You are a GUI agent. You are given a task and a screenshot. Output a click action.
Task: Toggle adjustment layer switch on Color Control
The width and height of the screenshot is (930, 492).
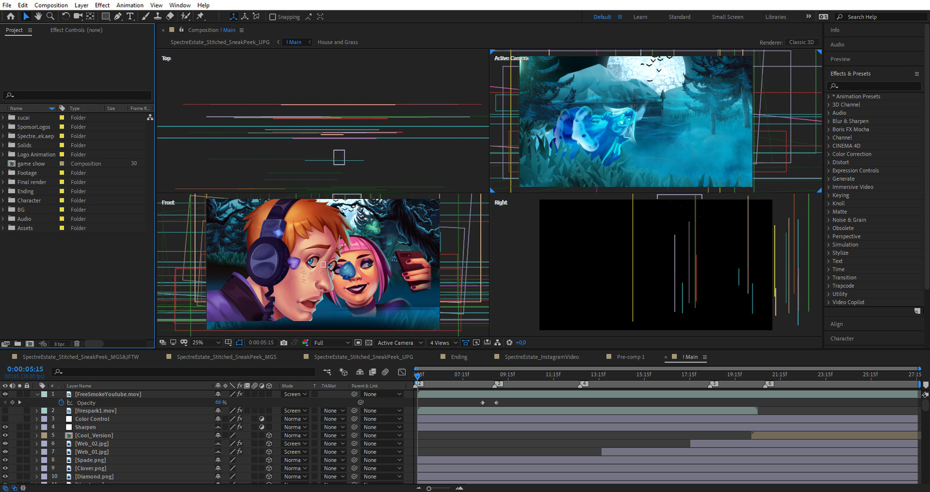pos(262,419)
